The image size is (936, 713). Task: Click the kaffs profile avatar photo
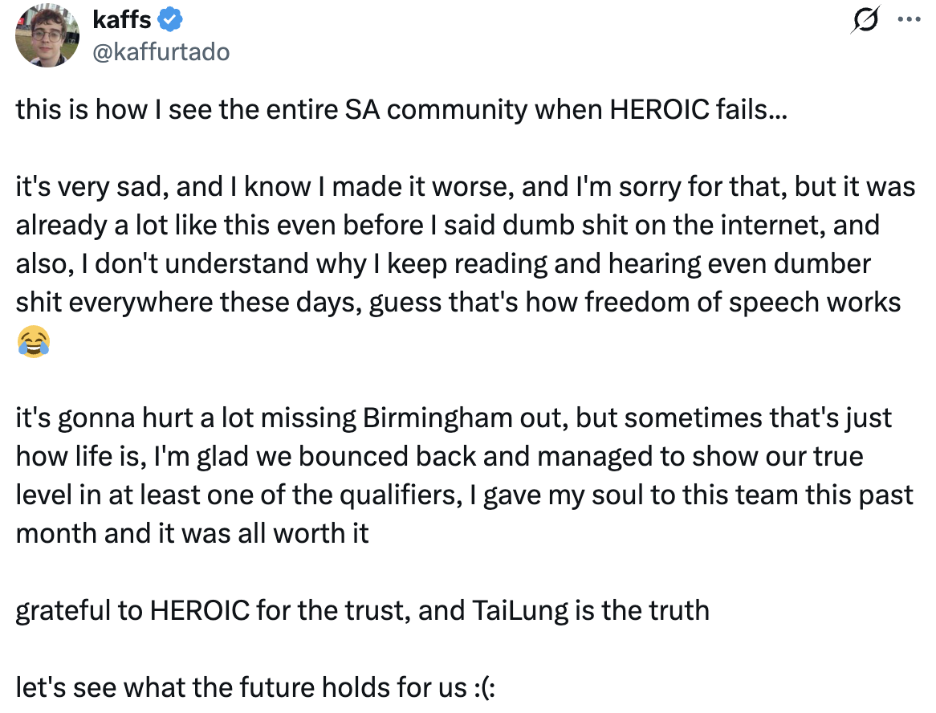pos(47,35)
